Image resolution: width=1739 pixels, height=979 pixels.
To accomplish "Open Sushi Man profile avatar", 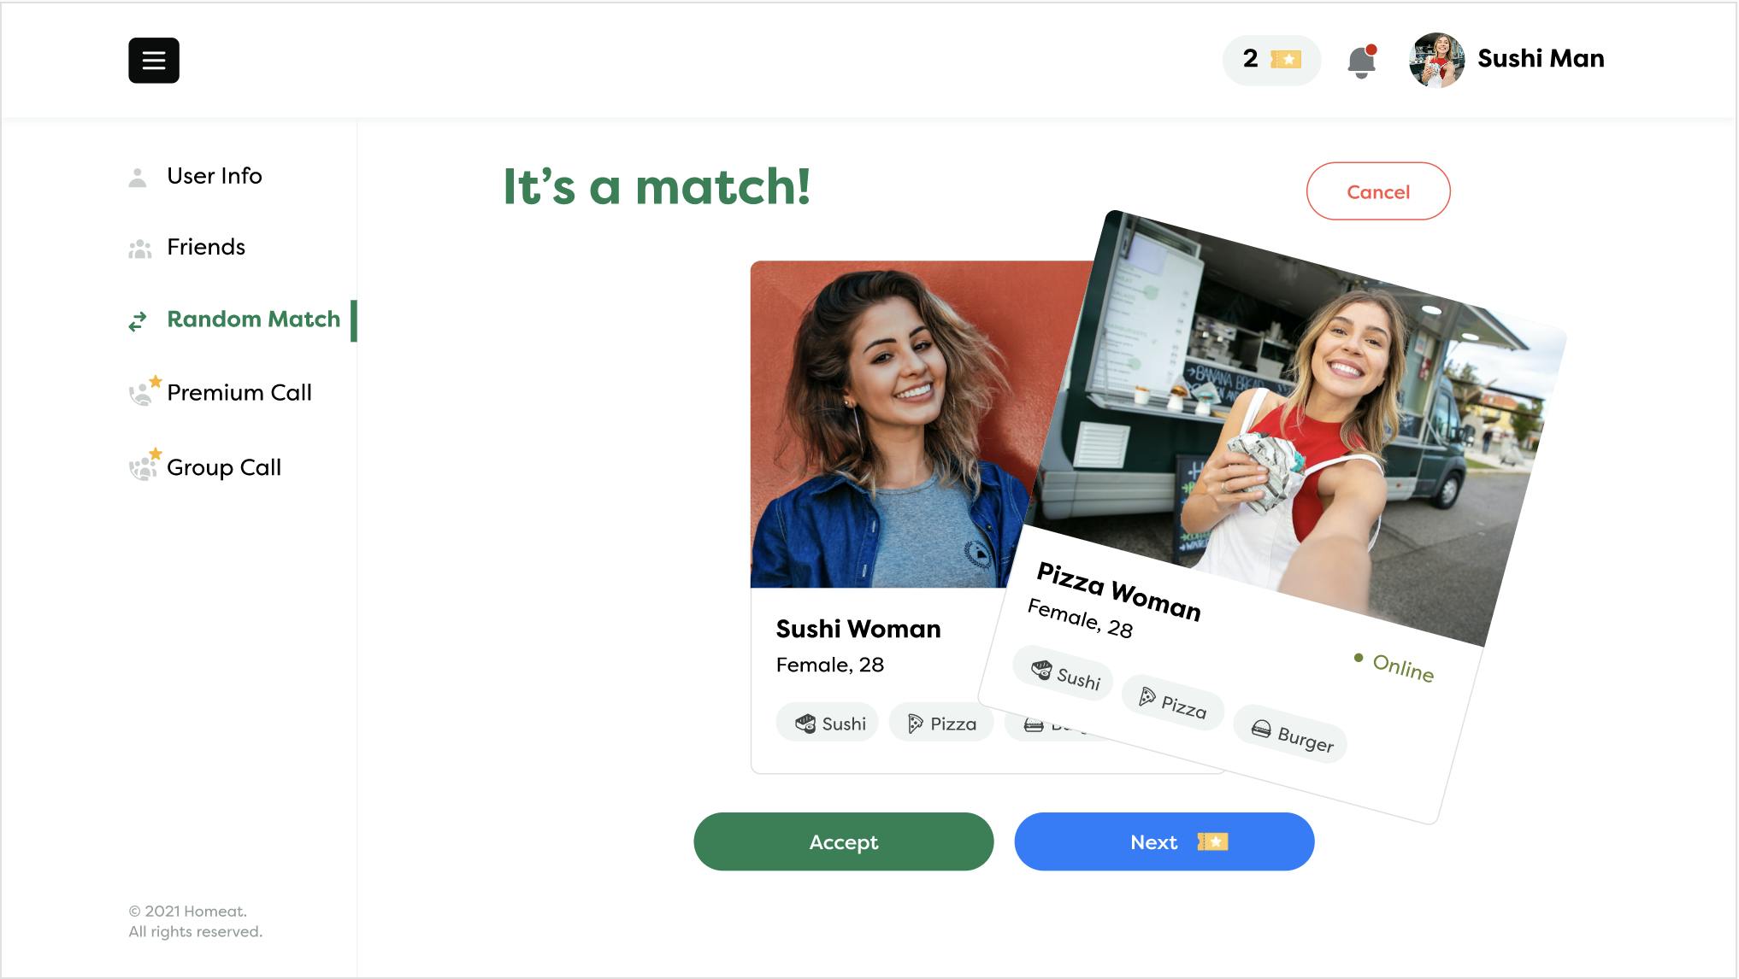I will tap(1436, 60).
